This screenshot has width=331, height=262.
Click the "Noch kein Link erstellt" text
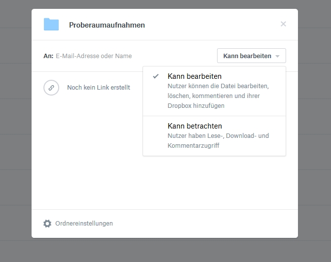[99, 88]
